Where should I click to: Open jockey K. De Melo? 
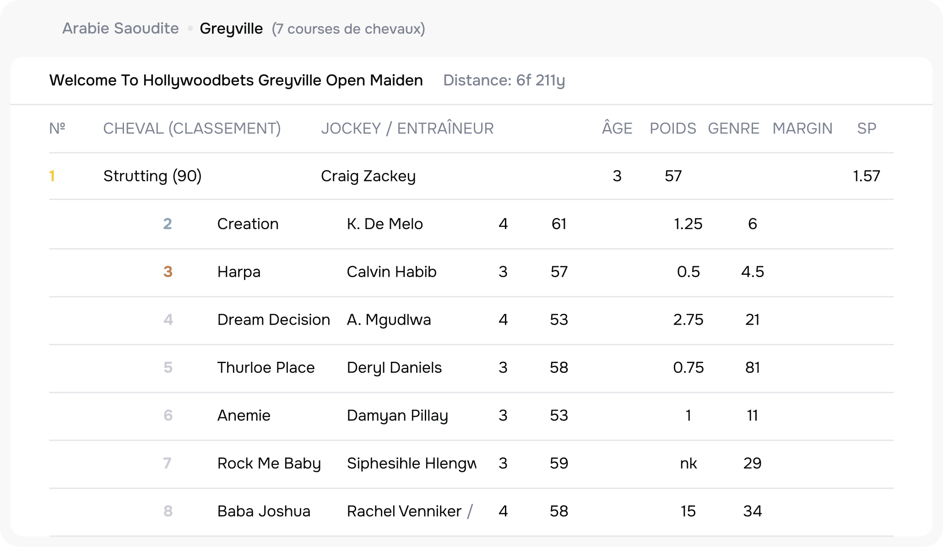(x=385, y=224)
